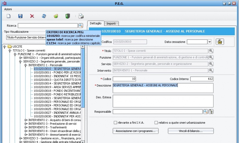
Task: Click the lookup magnifier beside Funzione field
Action: click(x=211, y=57)
